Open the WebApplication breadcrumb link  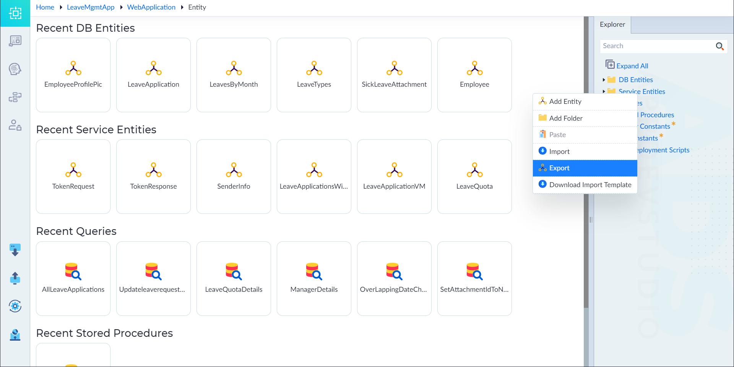(x=151, y=7)
